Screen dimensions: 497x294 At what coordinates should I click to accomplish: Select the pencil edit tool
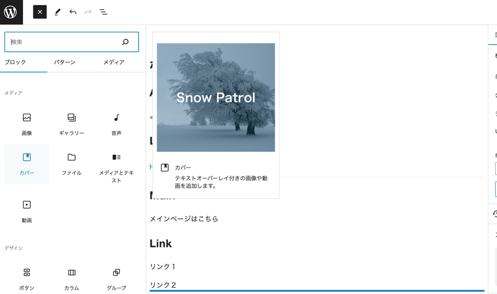click(x=57, y=12)
